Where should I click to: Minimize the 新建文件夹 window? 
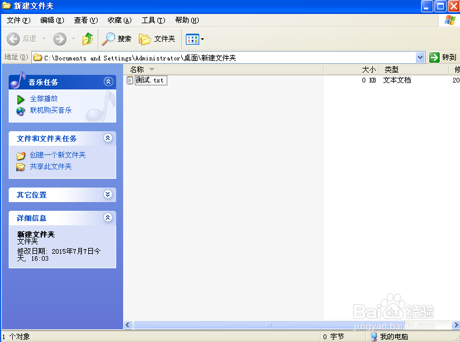pos(427,6)
